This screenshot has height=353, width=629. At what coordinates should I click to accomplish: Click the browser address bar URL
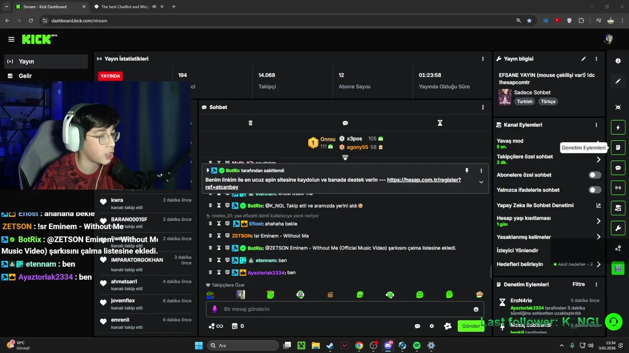tap(79, 21)
